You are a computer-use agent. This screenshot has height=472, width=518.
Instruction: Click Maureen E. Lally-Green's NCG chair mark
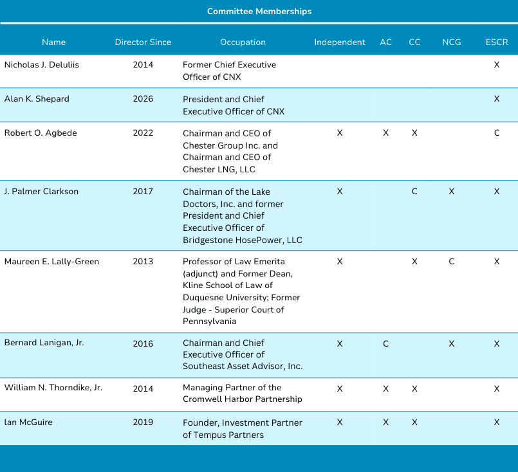point(451,262)
